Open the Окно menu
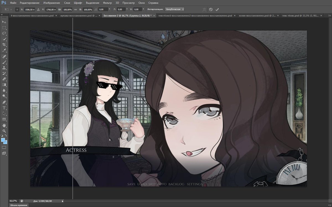332x207 pixels. coord(141,3)
